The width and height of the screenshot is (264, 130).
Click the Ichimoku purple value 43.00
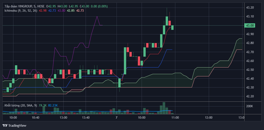[62, 10]
